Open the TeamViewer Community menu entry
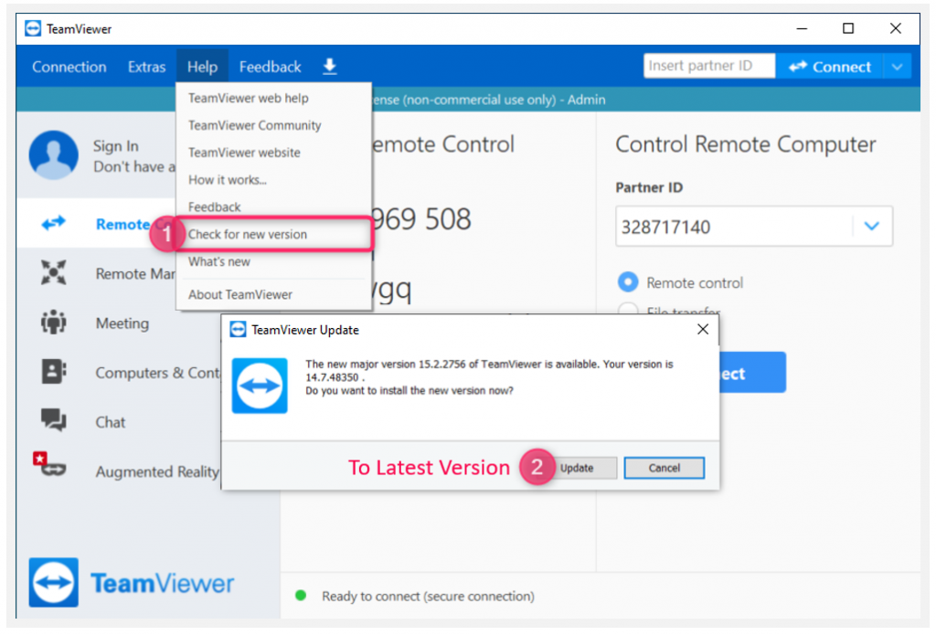 tap(255, 125)
